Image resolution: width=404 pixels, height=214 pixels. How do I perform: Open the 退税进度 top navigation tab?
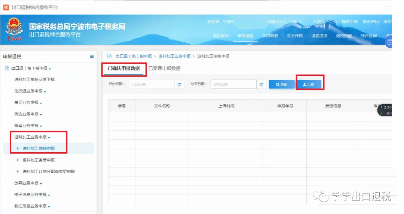[x=319, y=36]
